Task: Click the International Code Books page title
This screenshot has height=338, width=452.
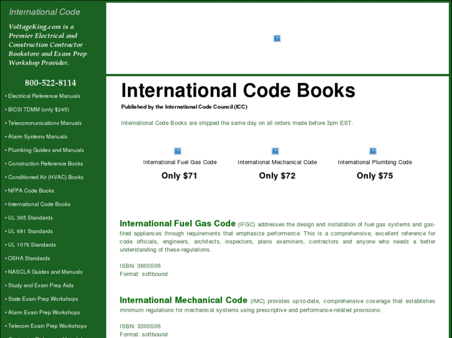Action: (238, 91)
